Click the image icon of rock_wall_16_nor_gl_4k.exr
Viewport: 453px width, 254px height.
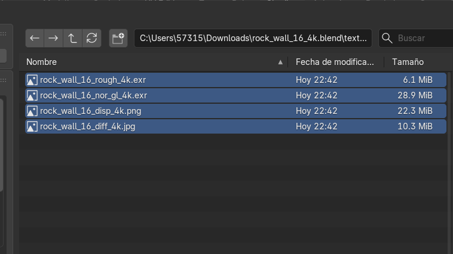tap(32, 95)
